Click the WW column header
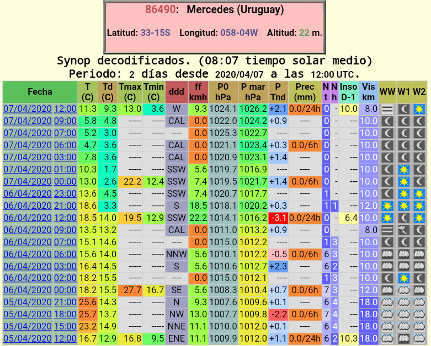This screenshot has height=346, width=431. 387,92
